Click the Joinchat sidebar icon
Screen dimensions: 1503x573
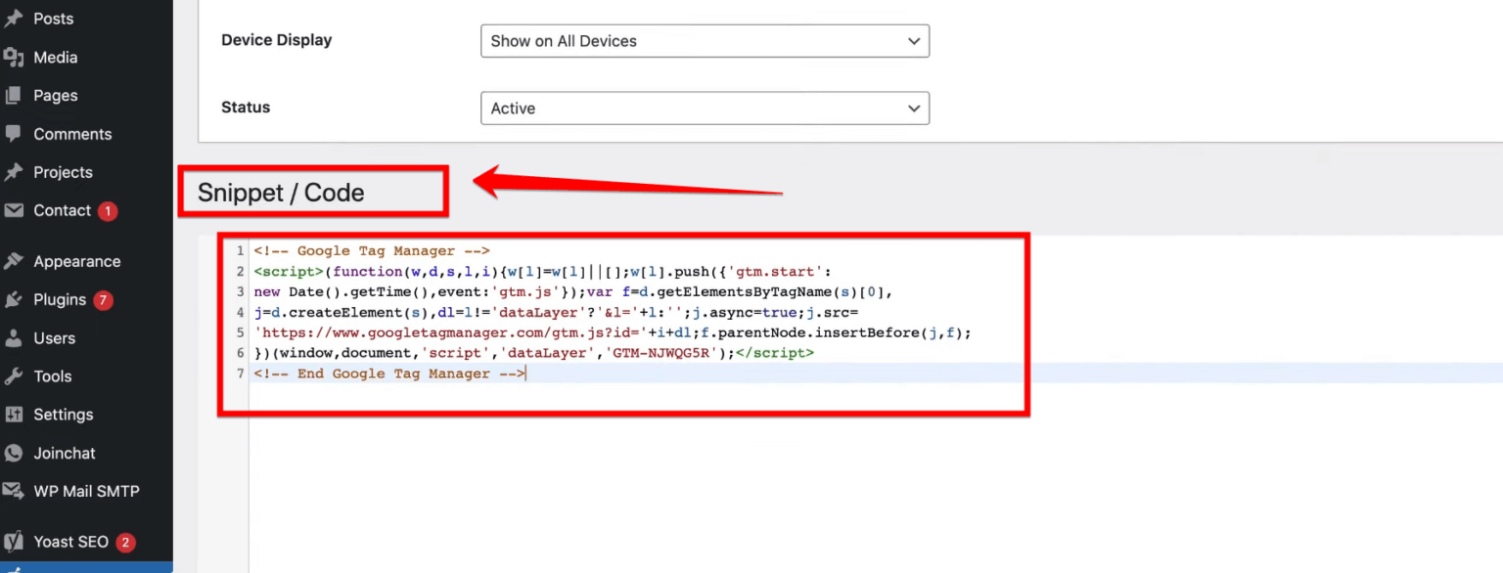pos(15,453)
